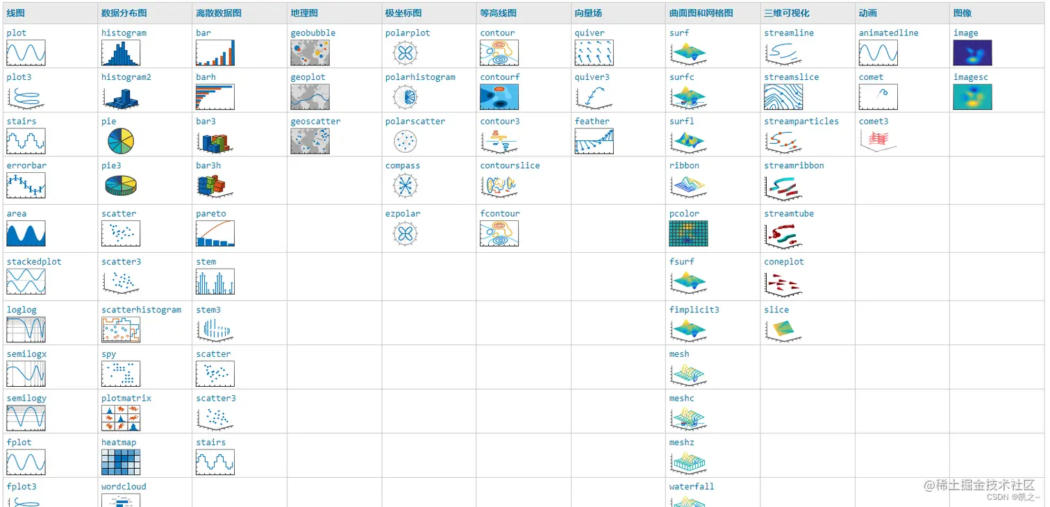Click the geoscatter map thumbnail
The image size is (1050, 507).
coord(310,141)
